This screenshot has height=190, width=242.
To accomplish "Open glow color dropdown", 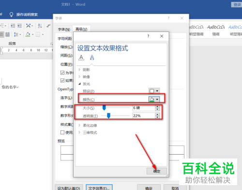I will click(x=154, y=99).
